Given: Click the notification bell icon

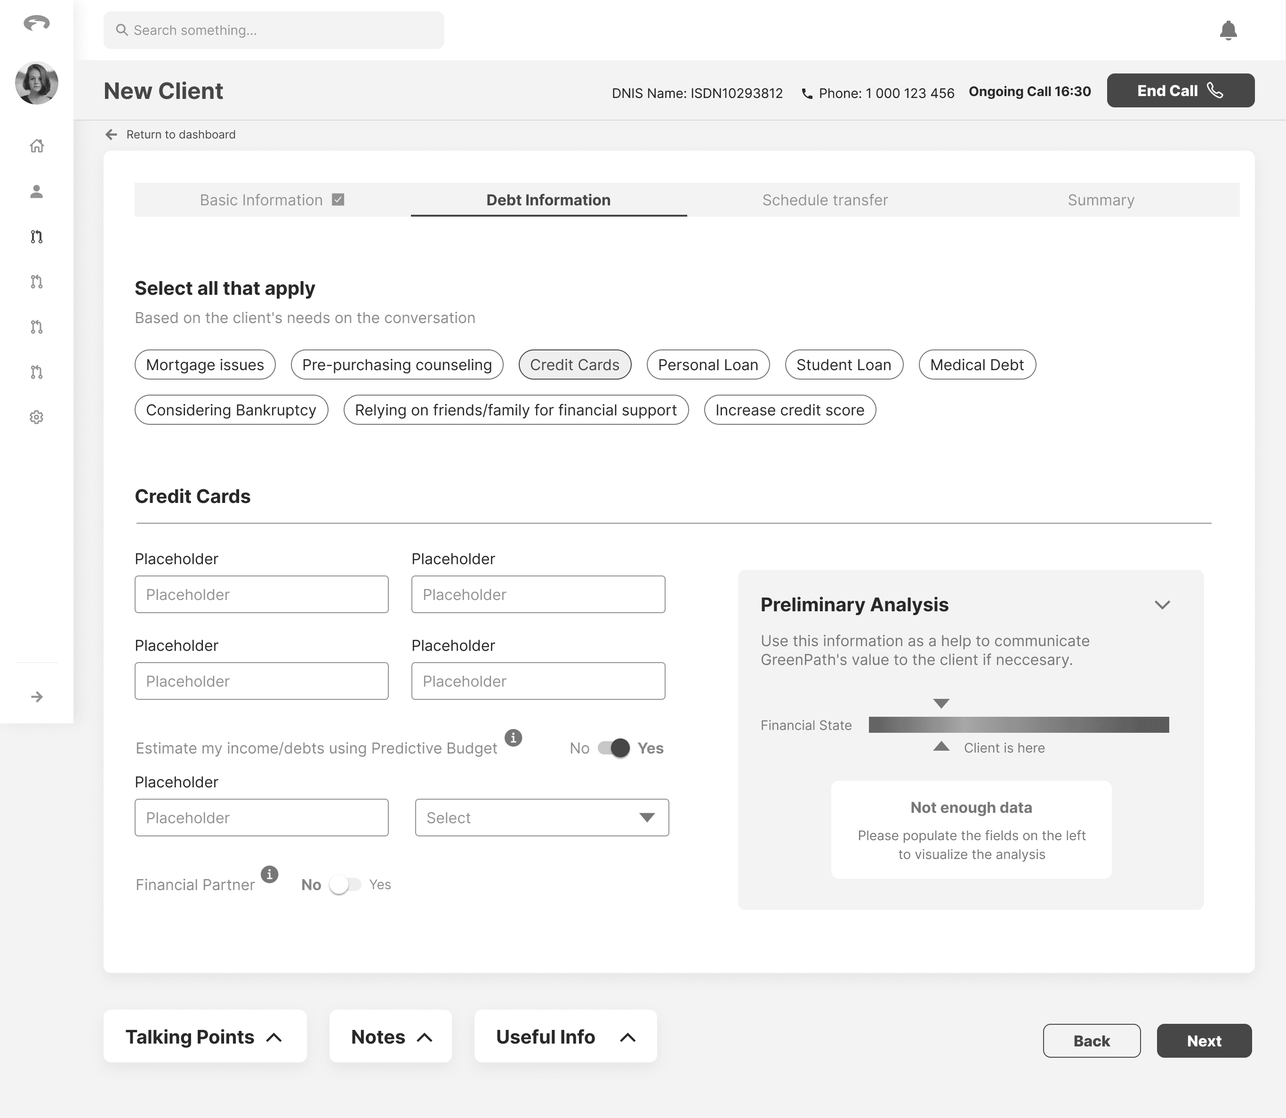Looking at the screenshot, I should tap(1227, 30).
